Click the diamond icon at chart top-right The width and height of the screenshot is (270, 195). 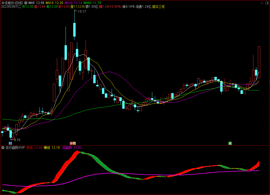click(262, 3)
